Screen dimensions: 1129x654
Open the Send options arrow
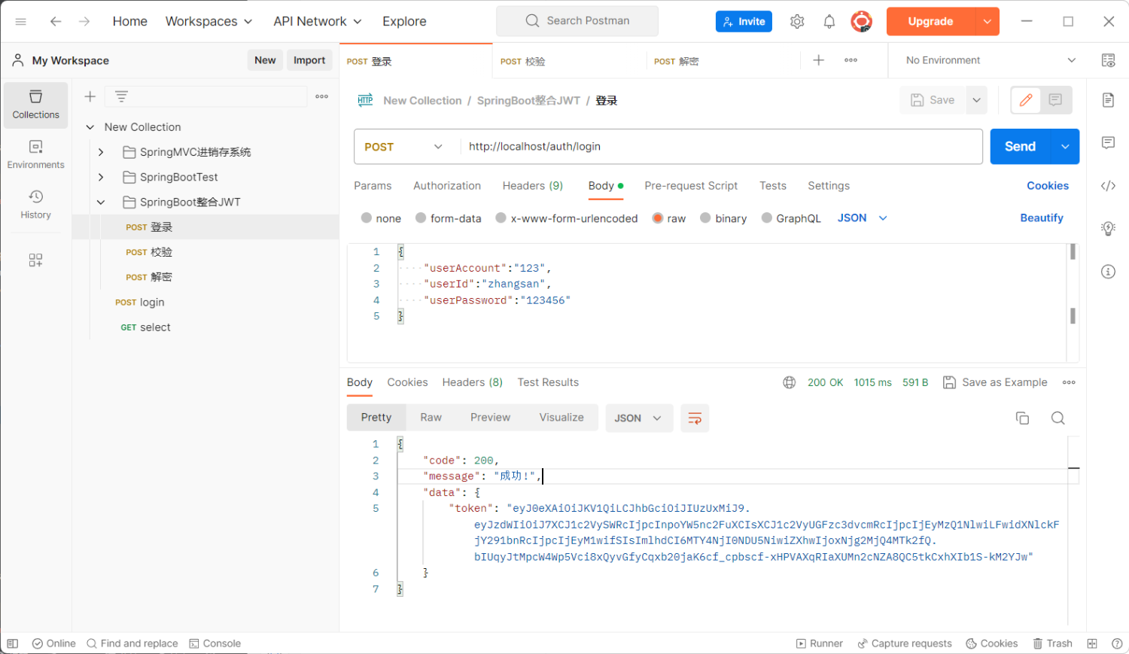click(x=1065, y=147)
